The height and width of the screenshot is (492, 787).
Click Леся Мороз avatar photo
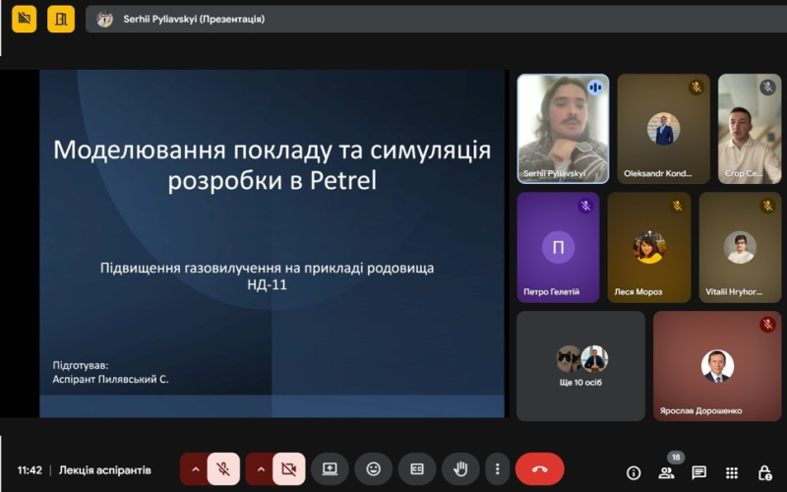(649, 247)
